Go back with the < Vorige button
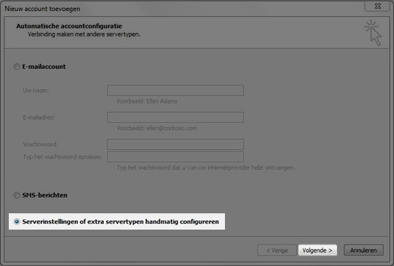Viewport: 394px width, 266px height. click(277, 250)
